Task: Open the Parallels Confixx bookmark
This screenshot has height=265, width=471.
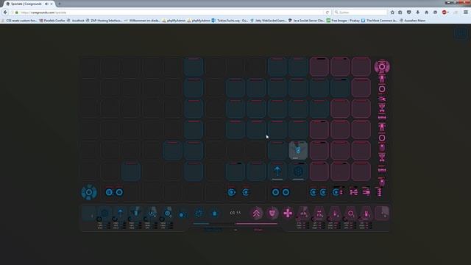Action: point(52,21)
